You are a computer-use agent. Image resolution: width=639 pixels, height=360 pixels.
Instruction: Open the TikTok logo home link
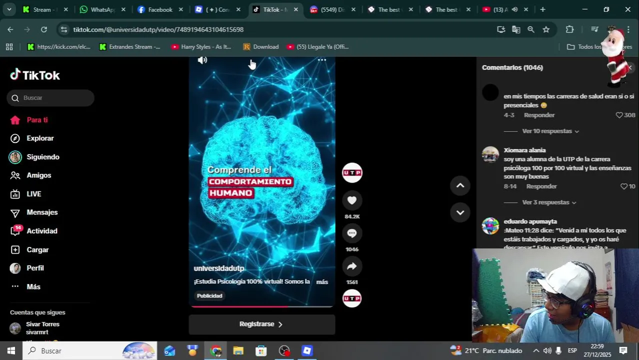click(35, 75)
